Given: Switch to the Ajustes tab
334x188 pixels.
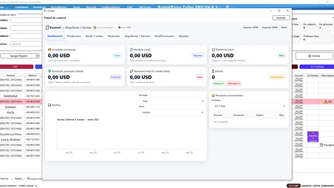Looking at the screenshot, I should (184, 36).
